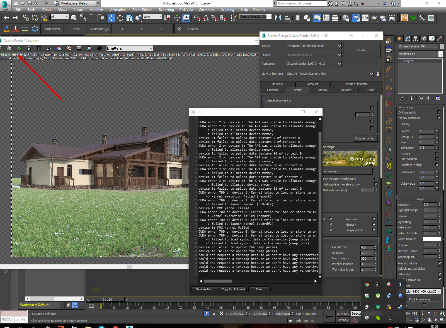Open the Modifier List dropdown
446x328 pixels.
[421, 54]
